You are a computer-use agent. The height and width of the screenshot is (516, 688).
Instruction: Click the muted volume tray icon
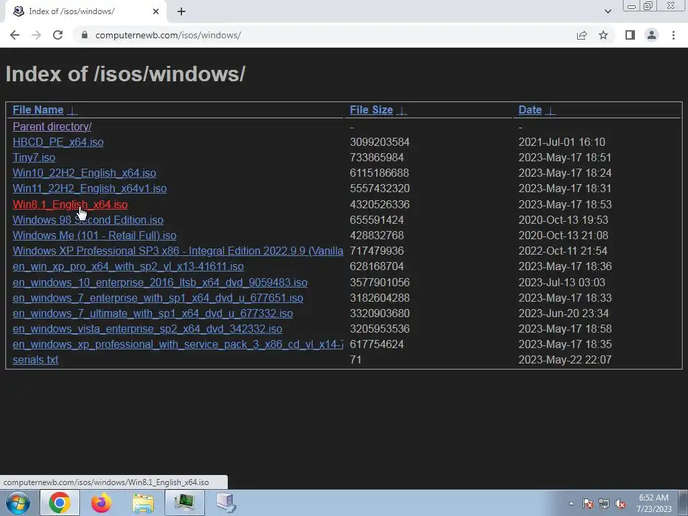coord(620,503)
